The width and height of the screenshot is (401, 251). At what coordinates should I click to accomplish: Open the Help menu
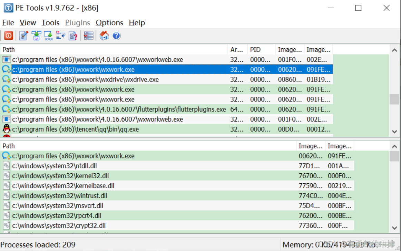tap(137, 22)
